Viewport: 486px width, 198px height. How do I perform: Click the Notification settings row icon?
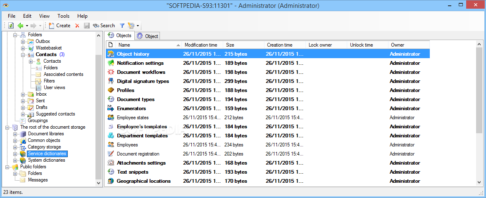tap(111, 63)
